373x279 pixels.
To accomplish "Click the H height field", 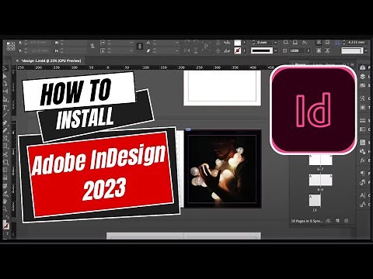I will [x=75, y=51].
